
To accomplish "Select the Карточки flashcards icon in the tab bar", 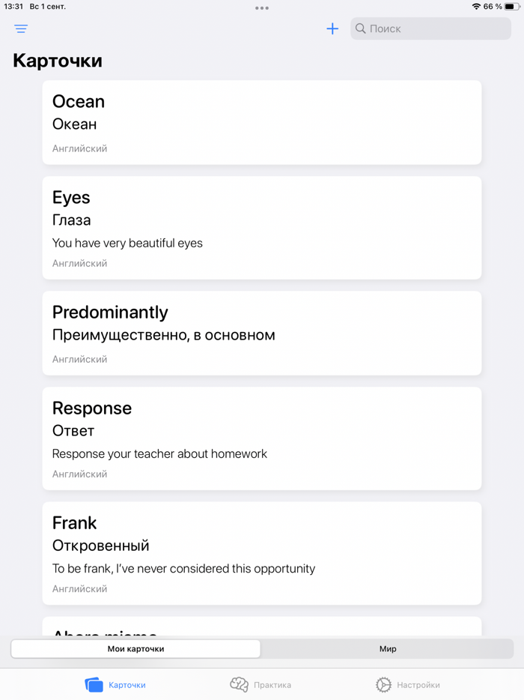I will [94, 684].
